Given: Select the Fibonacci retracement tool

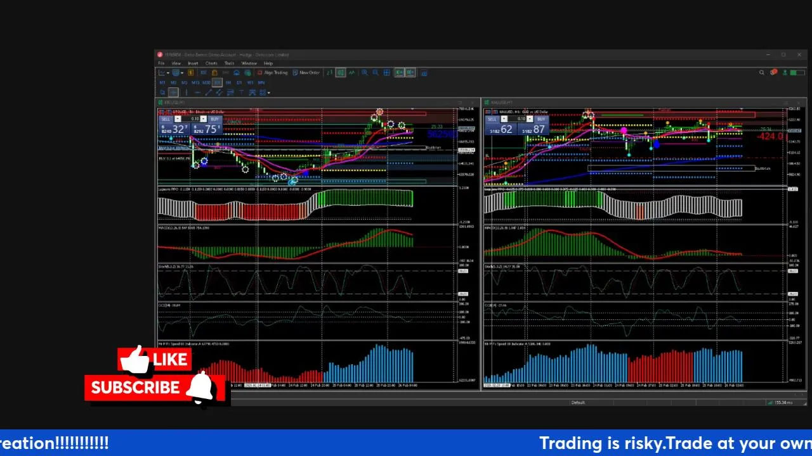Looking at the screenshot, I should click(230, 92).
